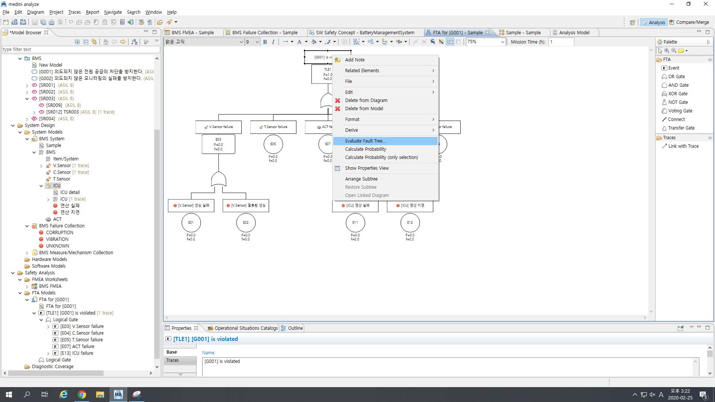715x402 pixels.
Task: Select the OR Gate palette tool
Action: click(676, 77)
